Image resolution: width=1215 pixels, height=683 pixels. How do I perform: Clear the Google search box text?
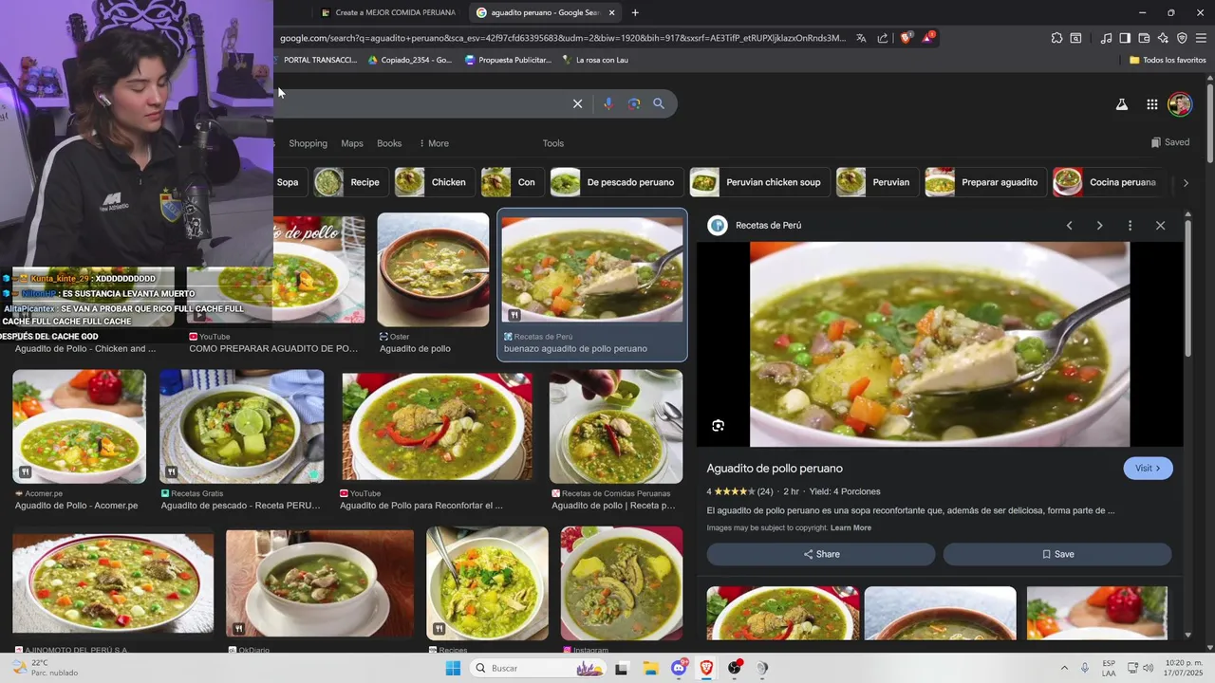[x=577, y=103]
